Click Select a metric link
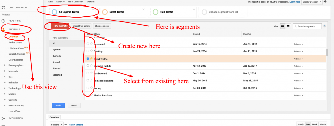The width and height of the screenshot is (334, 126). pos(76,125)
